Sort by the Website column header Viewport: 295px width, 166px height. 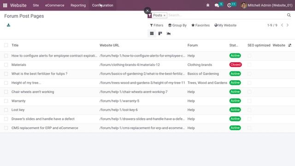click(279, 45)
